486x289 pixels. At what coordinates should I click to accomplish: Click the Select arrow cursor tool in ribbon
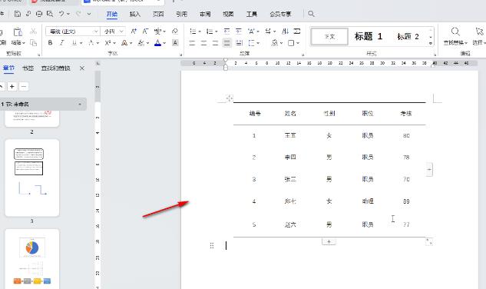pos(480,32)
